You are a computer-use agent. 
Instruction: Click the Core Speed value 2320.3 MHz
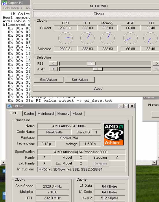(x=52, y=186)
